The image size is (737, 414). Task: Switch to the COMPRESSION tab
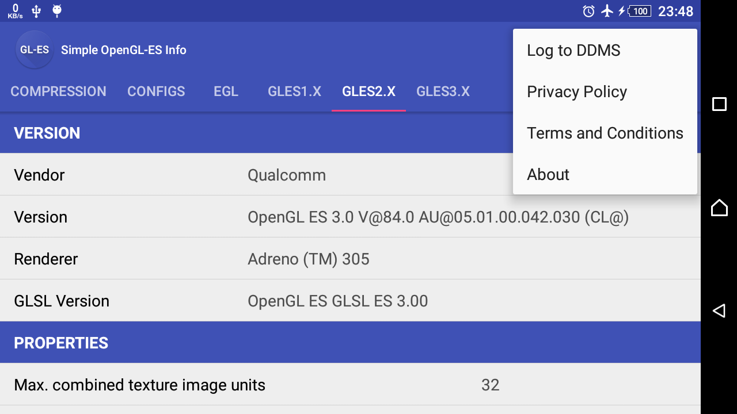coord(58,91)
